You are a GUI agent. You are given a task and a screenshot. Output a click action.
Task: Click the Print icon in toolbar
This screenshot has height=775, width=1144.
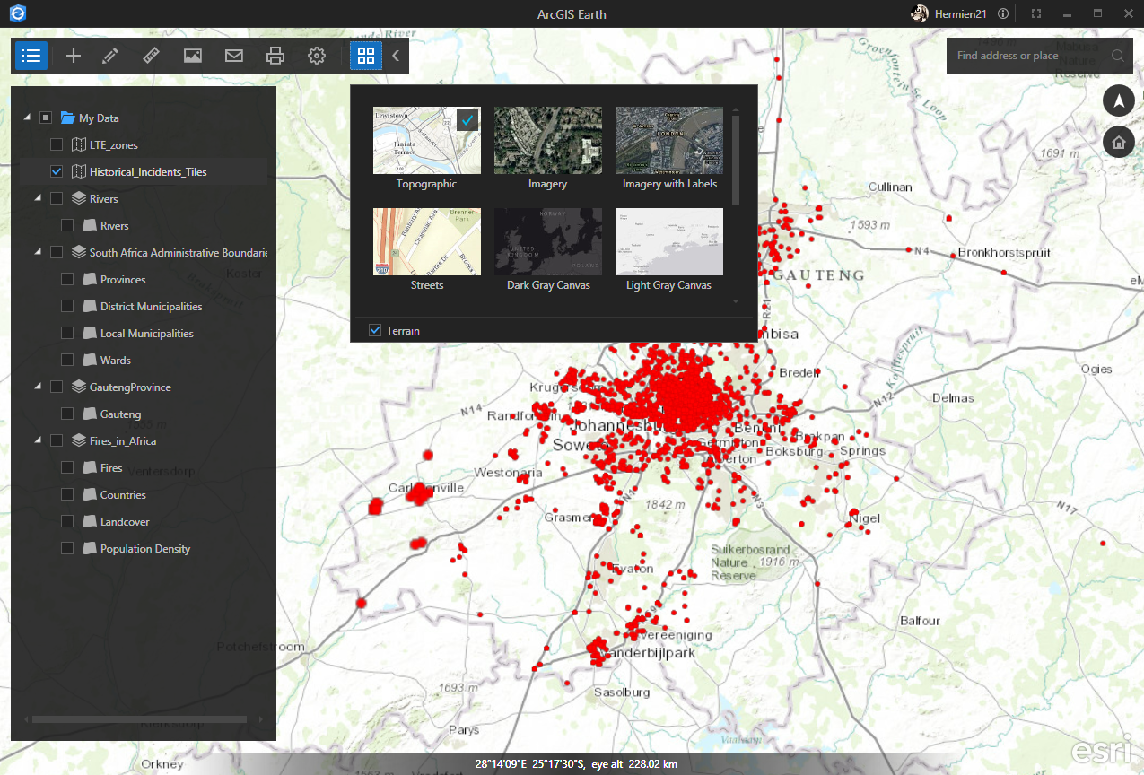point(275,56)
